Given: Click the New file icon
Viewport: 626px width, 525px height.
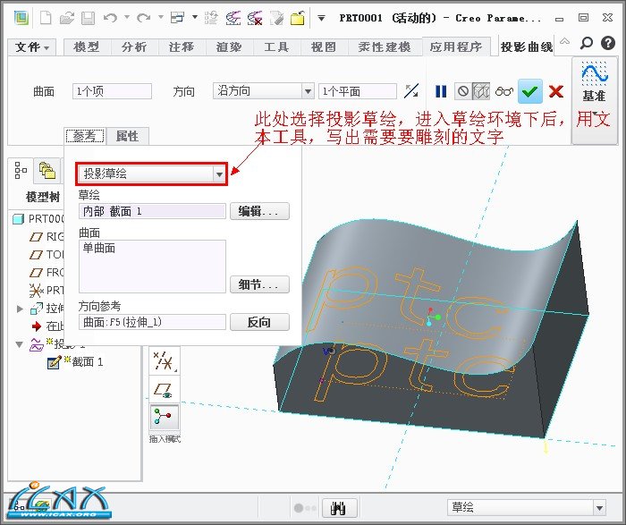Looking at the screenshot, I should [x=46, y=18].
